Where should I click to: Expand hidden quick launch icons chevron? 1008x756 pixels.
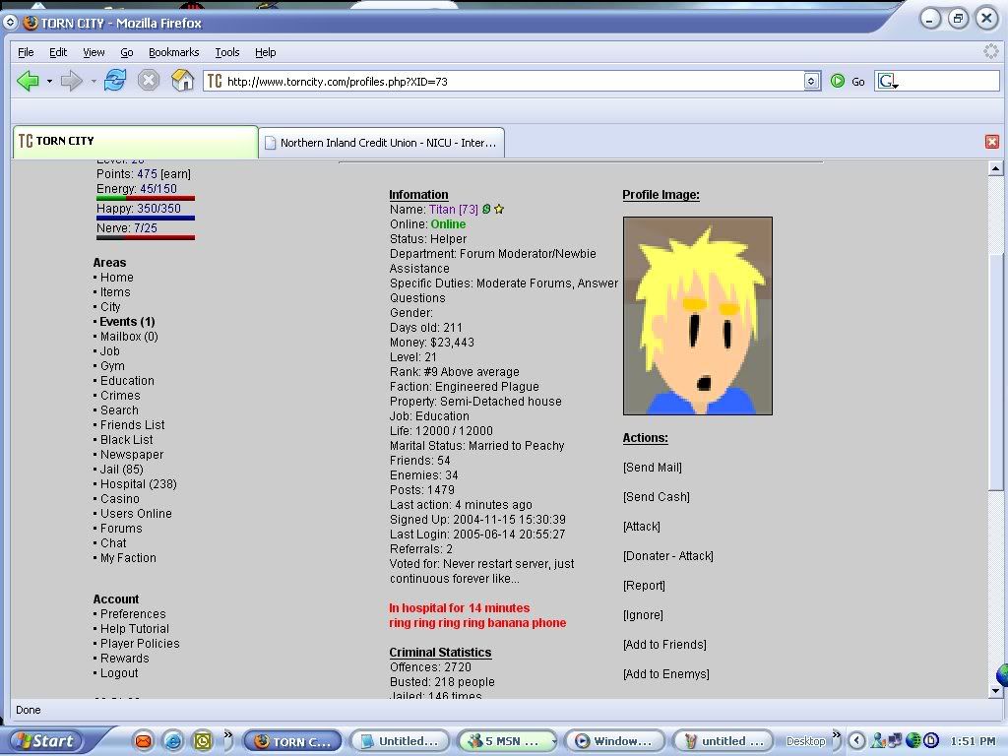tap(228, 734)
